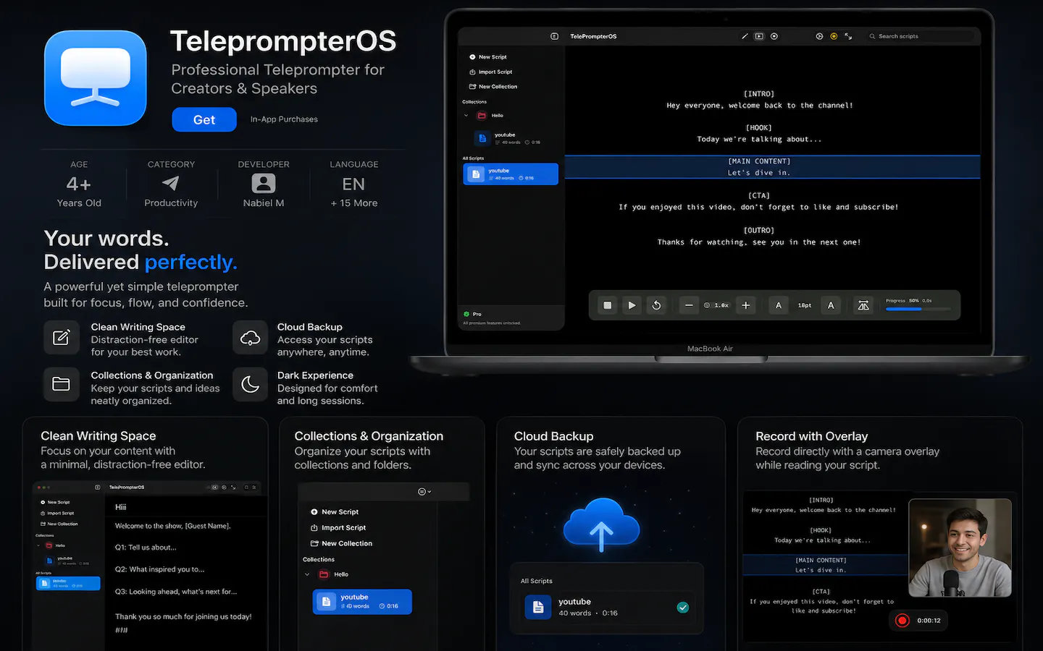Increase speed with the plus button
The image size is (1043, 651).
tap(745, 305)
